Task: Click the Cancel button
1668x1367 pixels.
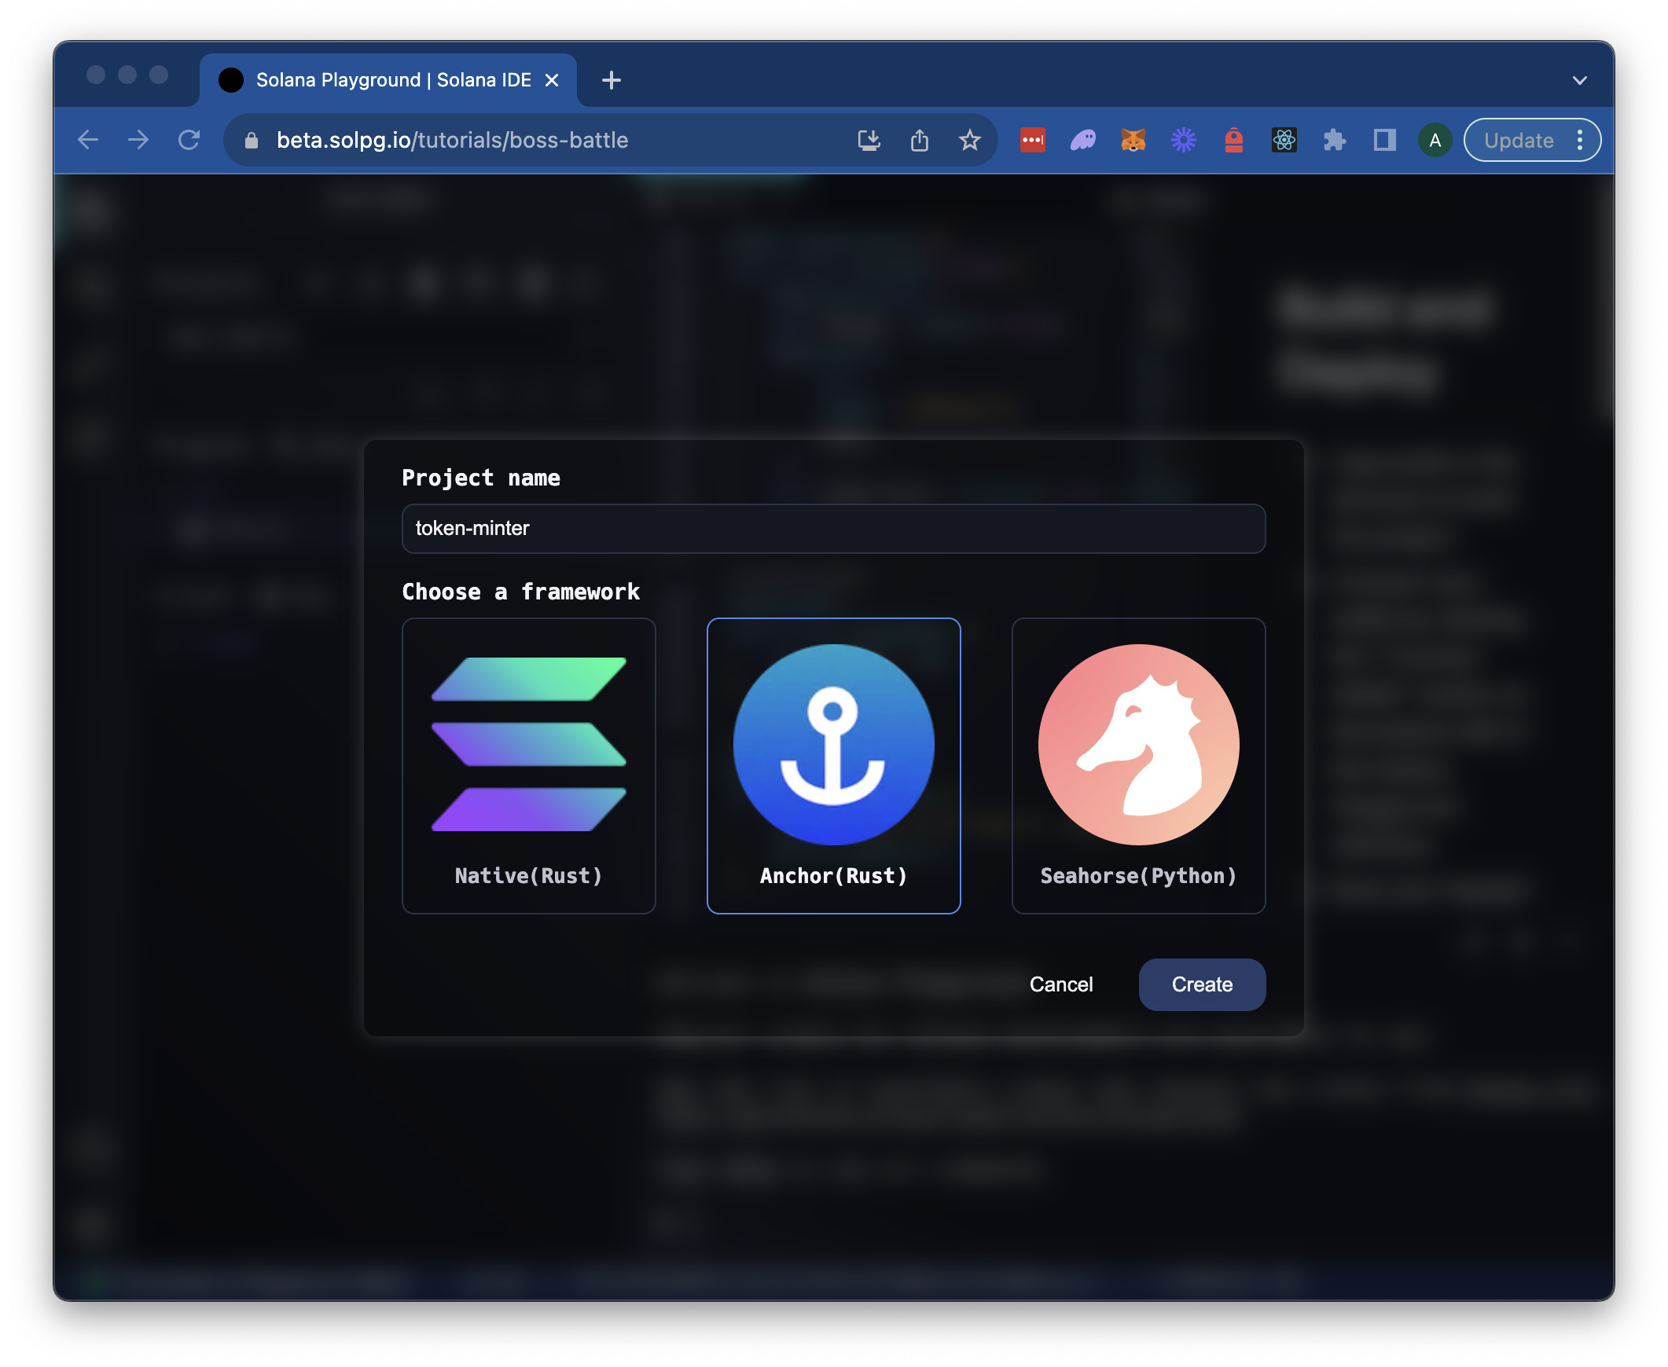Action: click(x=1060, y=984)
